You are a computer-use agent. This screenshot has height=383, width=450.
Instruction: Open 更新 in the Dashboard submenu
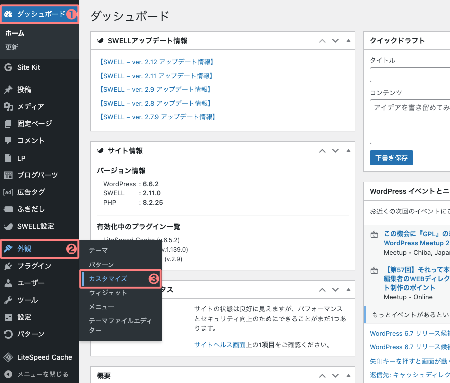(12, 47)
